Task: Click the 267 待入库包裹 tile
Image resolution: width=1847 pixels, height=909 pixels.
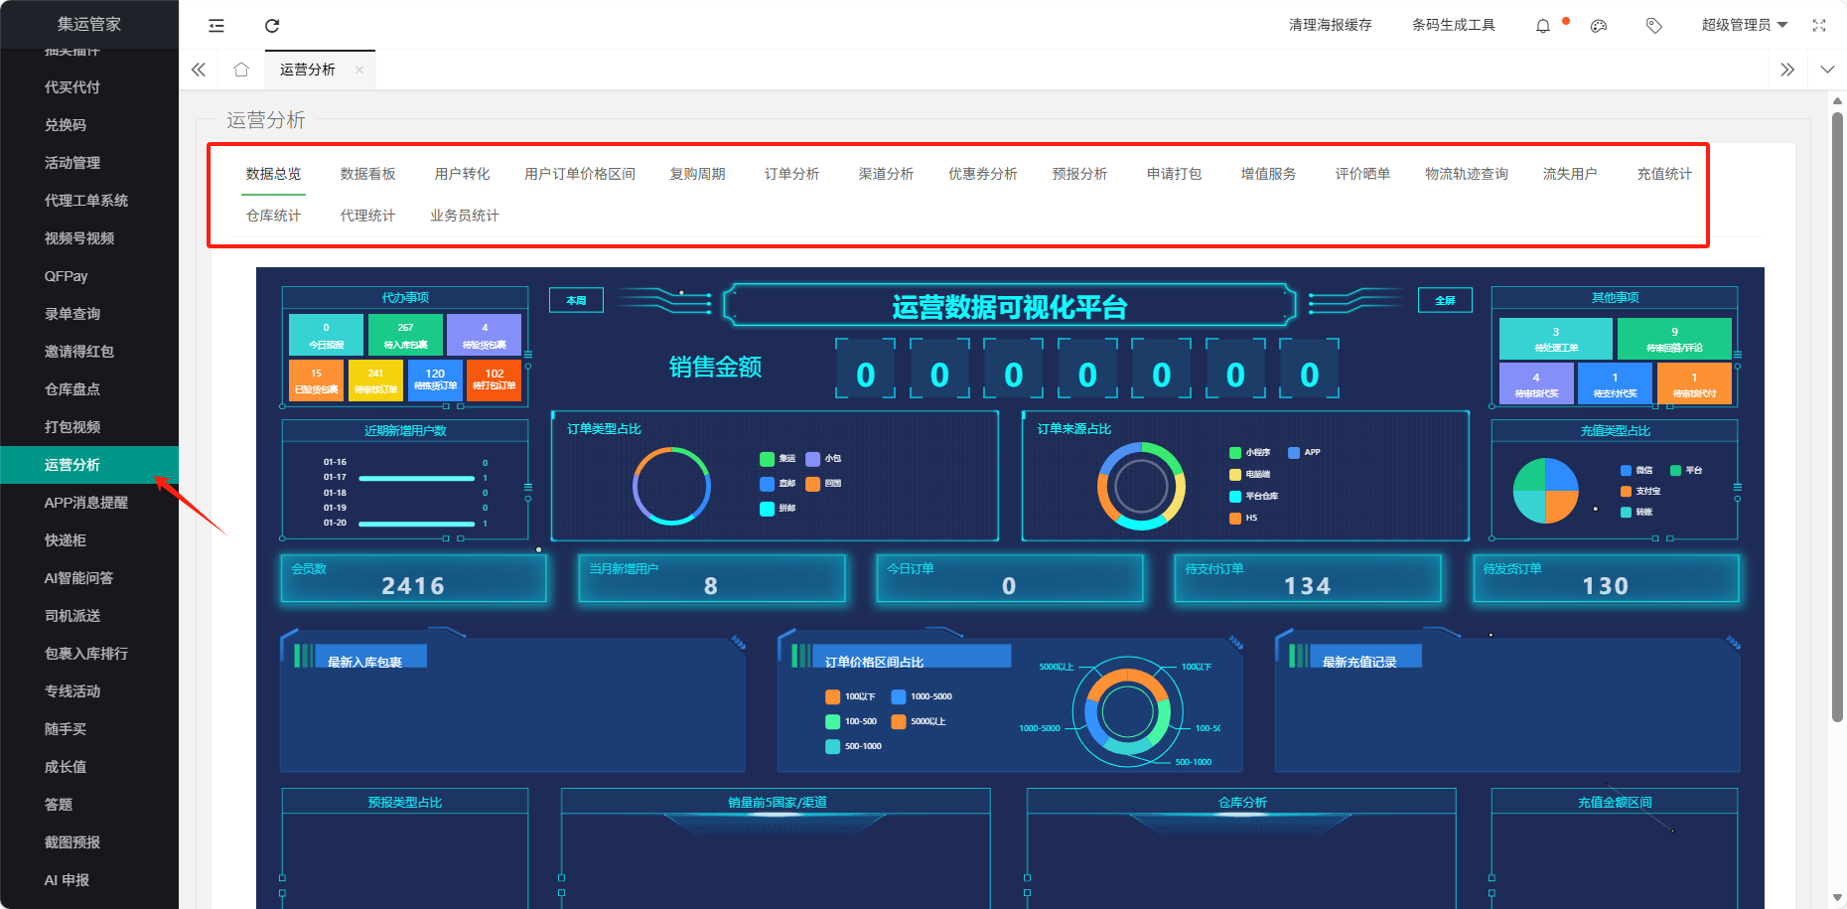Action: [x=405, y=335]
